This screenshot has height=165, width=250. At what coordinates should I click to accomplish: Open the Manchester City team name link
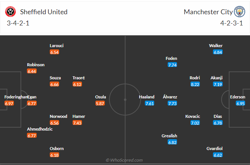[208, 12]
